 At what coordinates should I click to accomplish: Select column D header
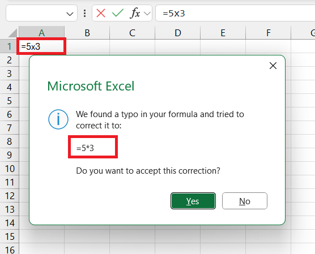pos(177,33)
